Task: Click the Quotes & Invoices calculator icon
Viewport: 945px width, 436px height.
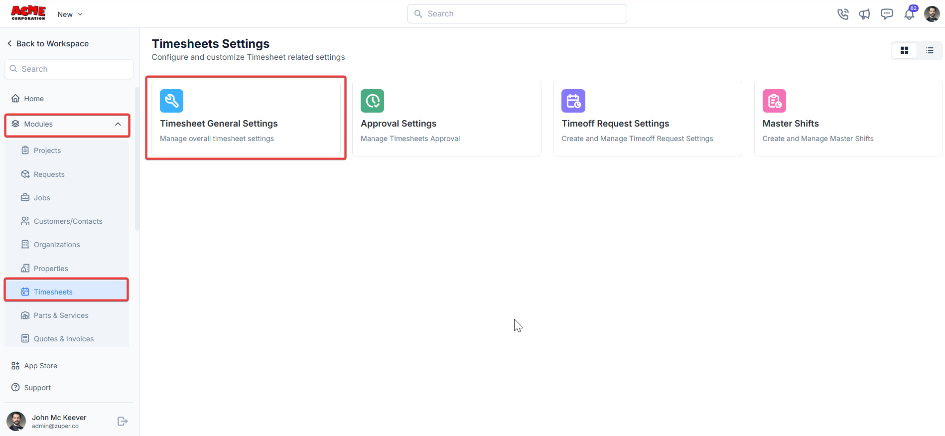Action: 25,339
